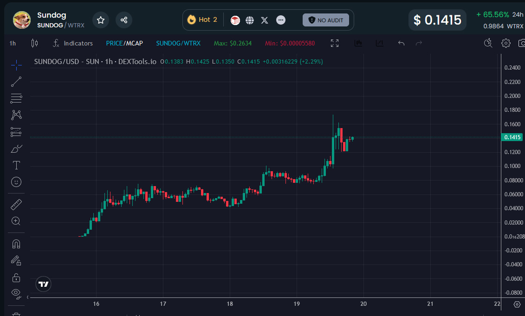Image resolution: width=525 pixels, height=316 pixels.
Task: Open chart settings gear icon
Action: pos(506,43)
